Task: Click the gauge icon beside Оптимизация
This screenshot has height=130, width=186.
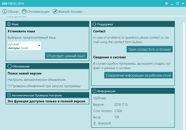Action: coord(24,12)
